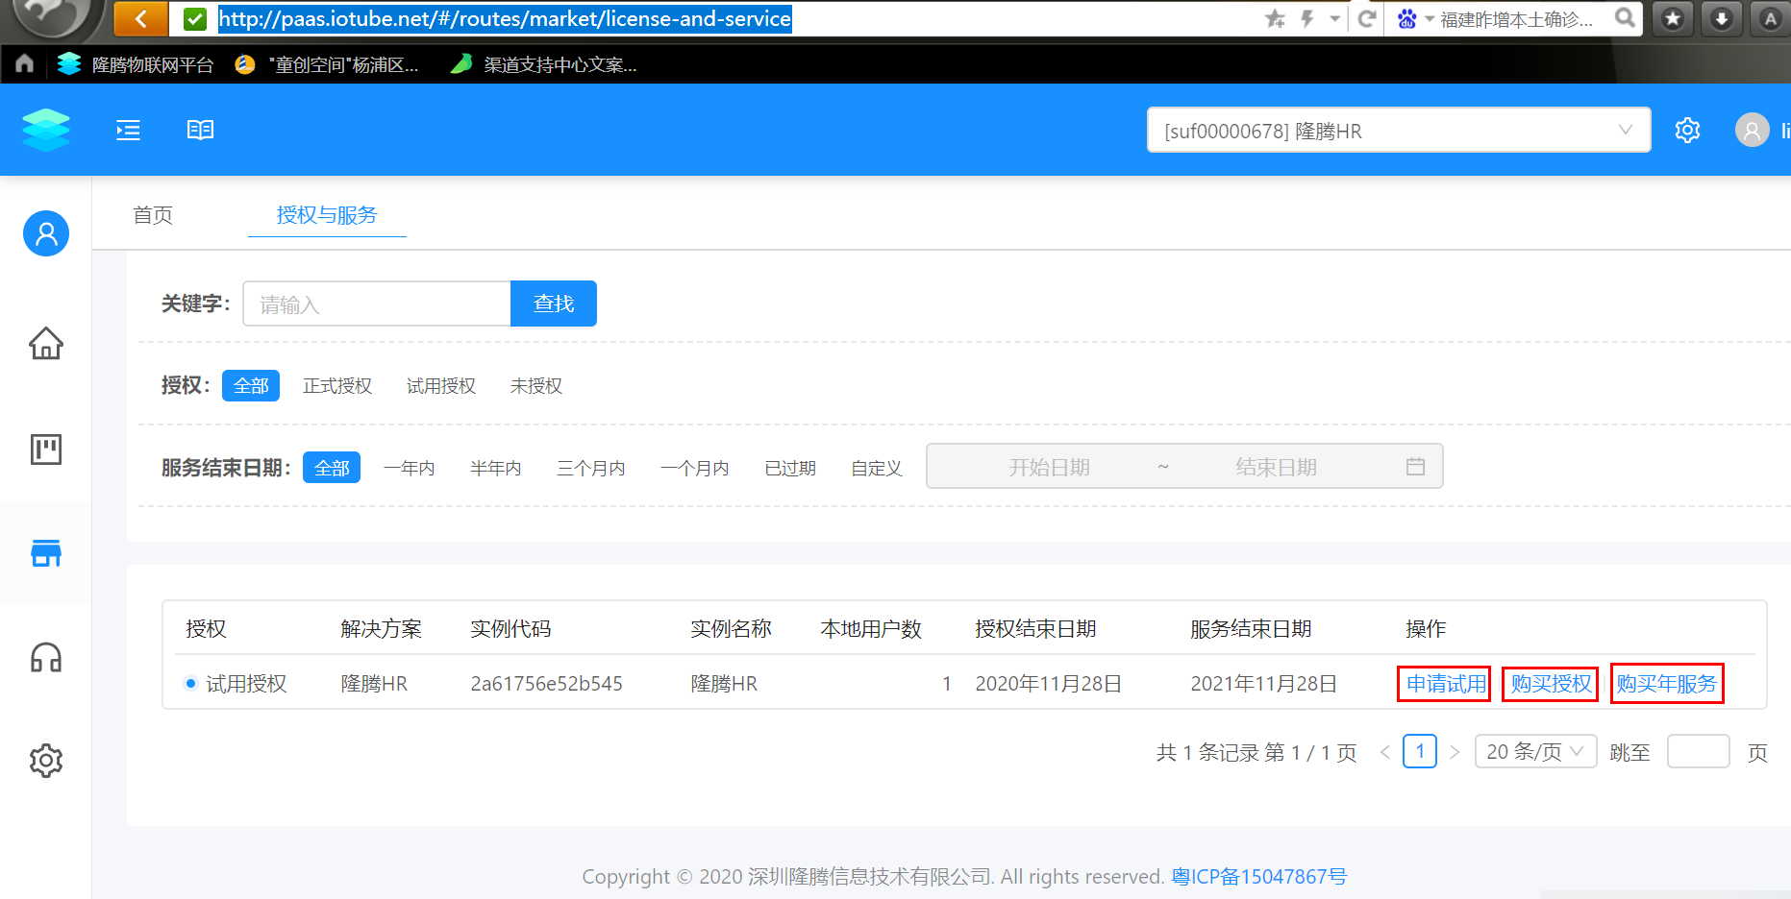
Task: Click the search magnifier icon
Action: (x=1625, y=18)
